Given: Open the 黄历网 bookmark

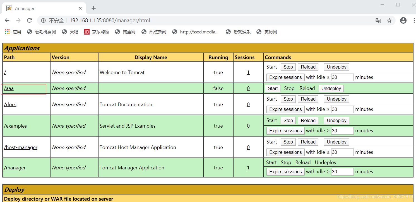Looking at the screenshot, I should (x=267, y=32).
